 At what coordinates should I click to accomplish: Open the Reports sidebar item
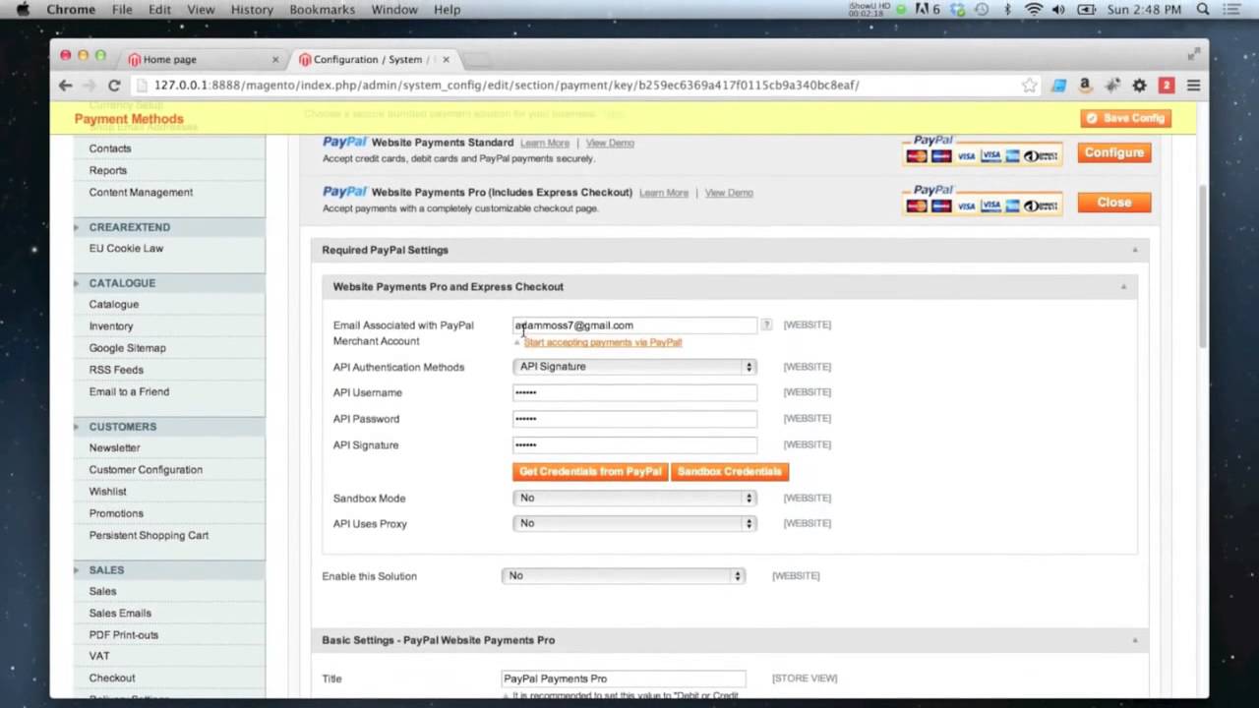pos(108,170)
